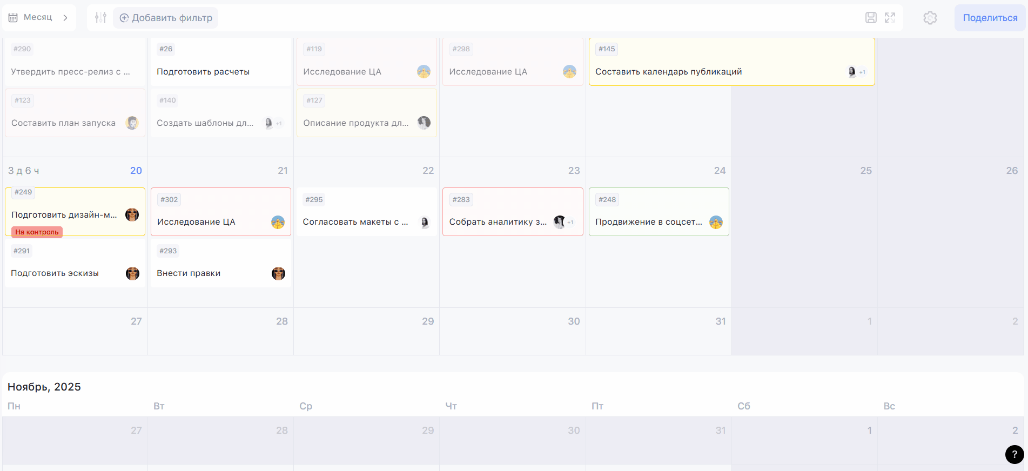Click the Добавить фильтр button
Image resolution: width=1028 pixels, height=471 pixels.
[x=166, y=18]
